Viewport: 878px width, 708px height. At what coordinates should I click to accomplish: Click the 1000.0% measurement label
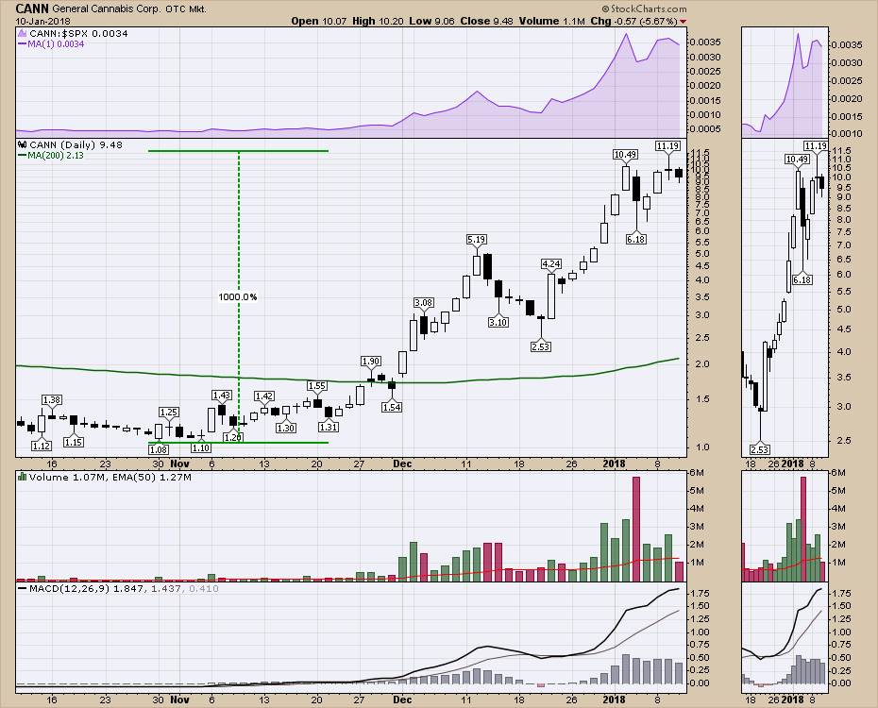237,296
